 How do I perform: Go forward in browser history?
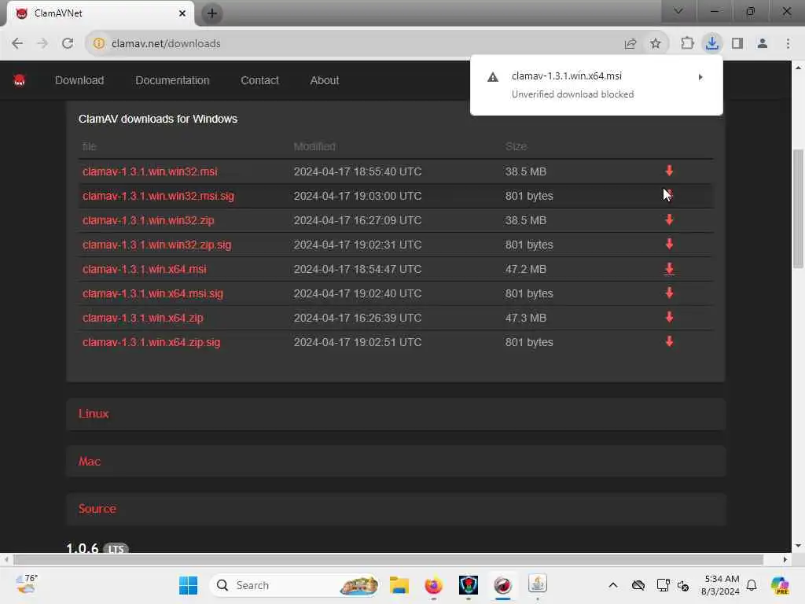42,44
